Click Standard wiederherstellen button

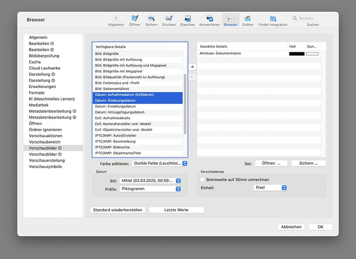pyautogui.click(x=118, y=210)
